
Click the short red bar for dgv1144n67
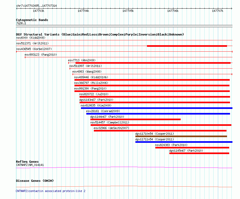(x=135, y=119)
